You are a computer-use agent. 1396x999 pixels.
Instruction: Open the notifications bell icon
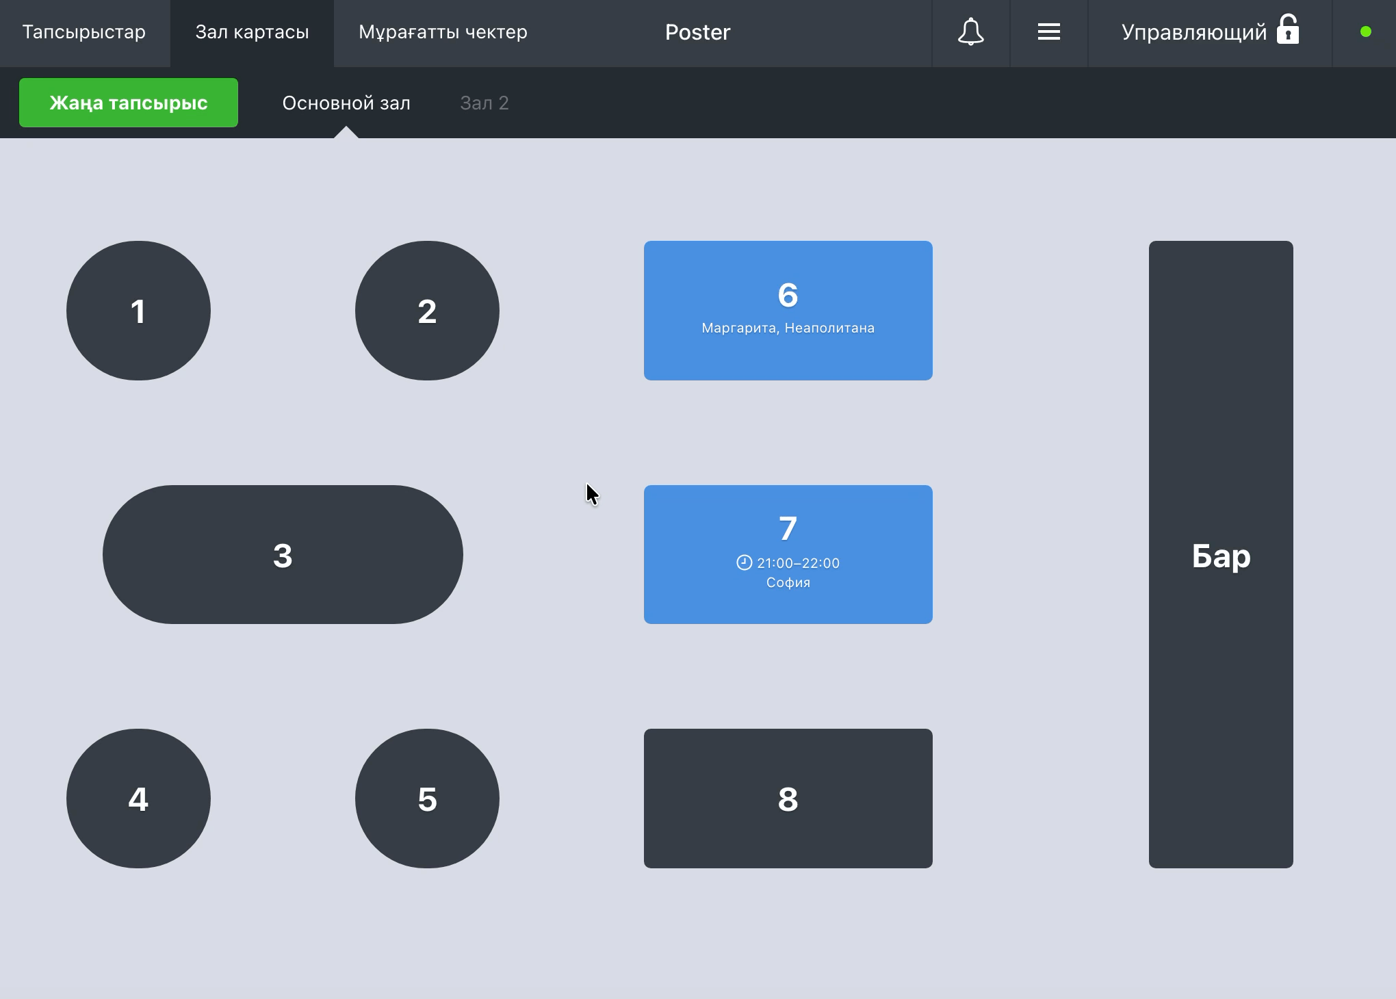970,32
